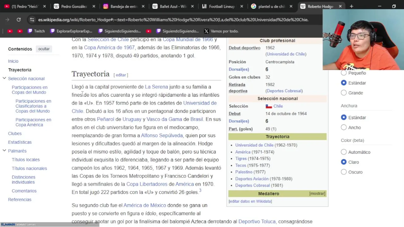Reload the page with the refresh icon
Screen dimensions: 404x227
(x=19, y=20)
